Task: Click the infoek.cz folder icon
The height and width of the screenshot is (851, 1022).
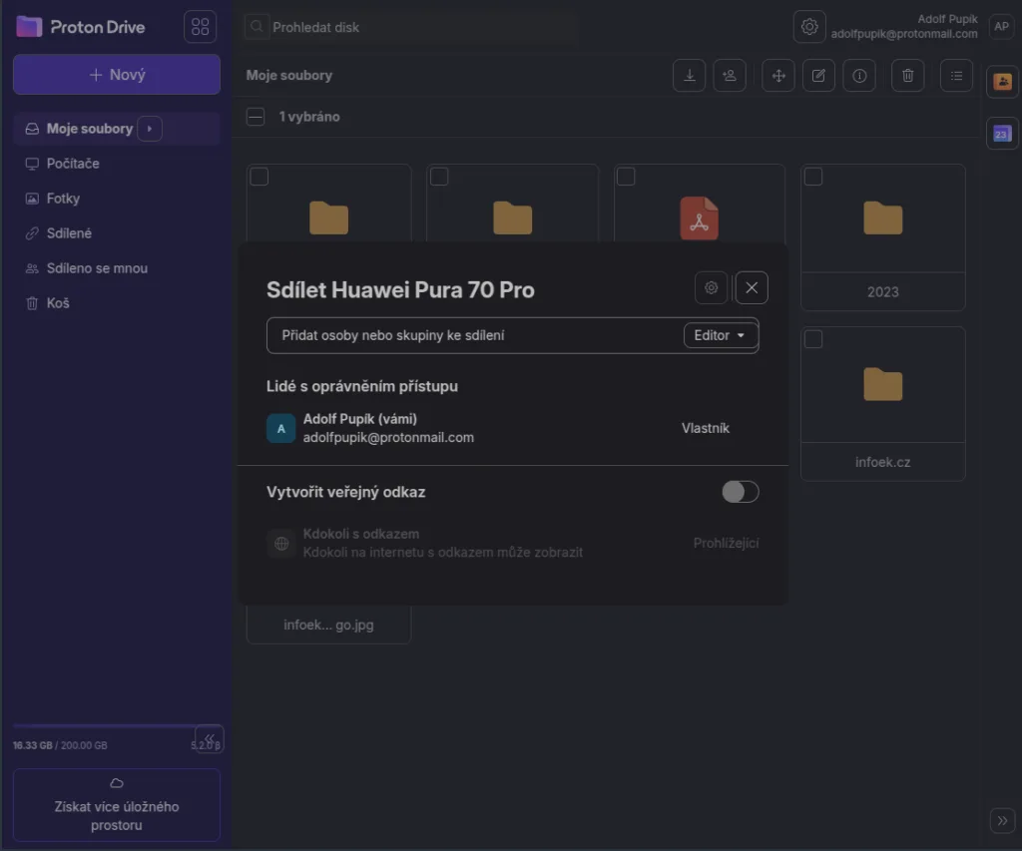Action: (x=883, y=384)
